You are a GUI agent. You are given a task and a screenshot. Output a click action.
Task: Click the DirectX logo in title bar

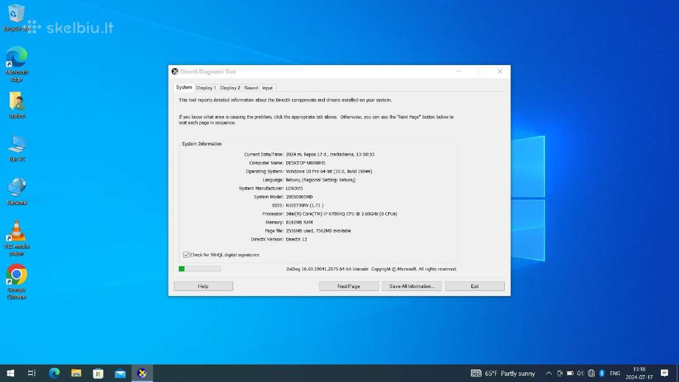pos(175,72)
